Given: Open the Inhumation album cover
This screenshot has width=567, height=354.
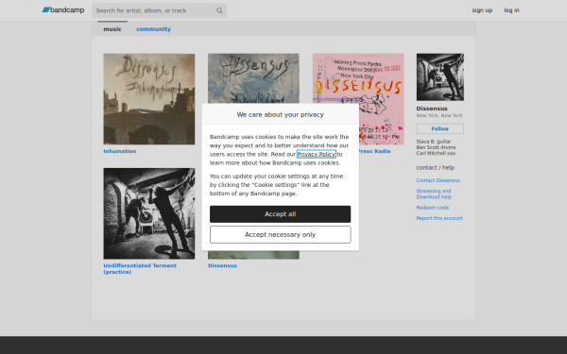Looking at the screenshot, I should pos(149,99).
